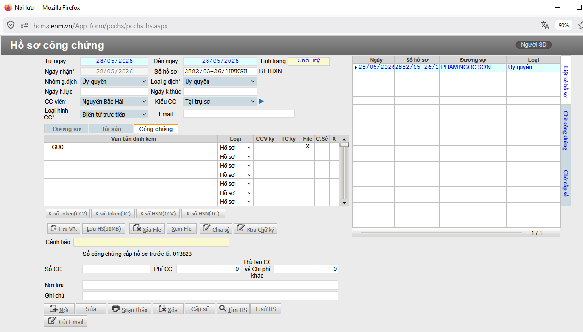583x332 pixels.
Task: Click the Đến ngày date field
Action: click(220, 61)
